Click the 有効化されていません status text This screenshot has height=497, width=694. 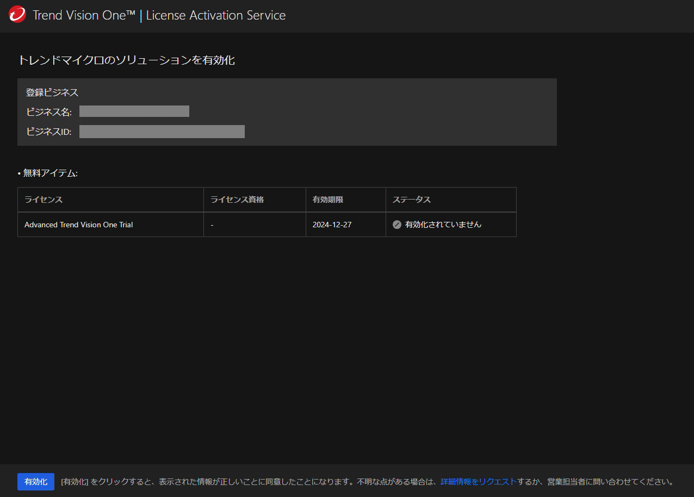(x=443, y=225)
